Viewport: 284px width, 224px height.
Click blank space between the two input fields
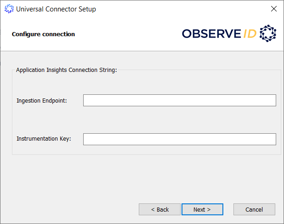pyautogui.click(x=179, y=120)
